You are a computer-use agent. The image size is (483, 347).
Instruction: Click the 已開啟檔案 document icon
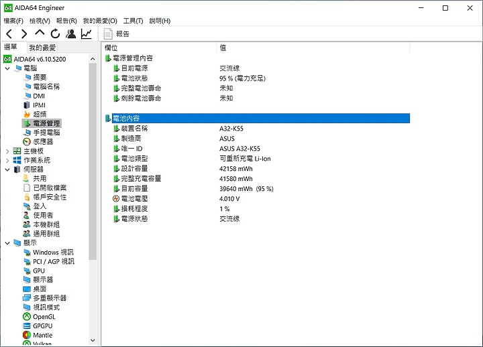coord(27,188)
